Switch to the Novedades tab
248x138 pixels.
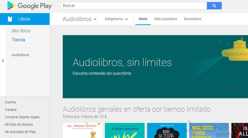pyautogui.click(x=193, y=19)
